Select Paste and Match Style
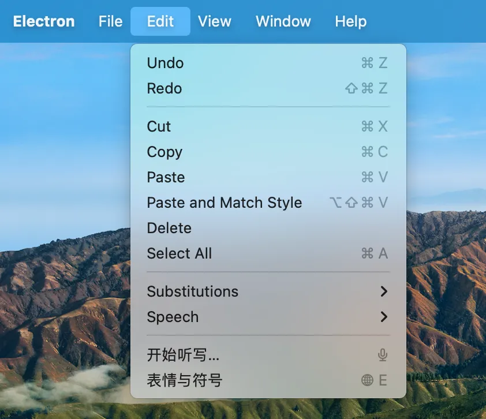Screen dimensions: 486x419 [x=224, y=203]
